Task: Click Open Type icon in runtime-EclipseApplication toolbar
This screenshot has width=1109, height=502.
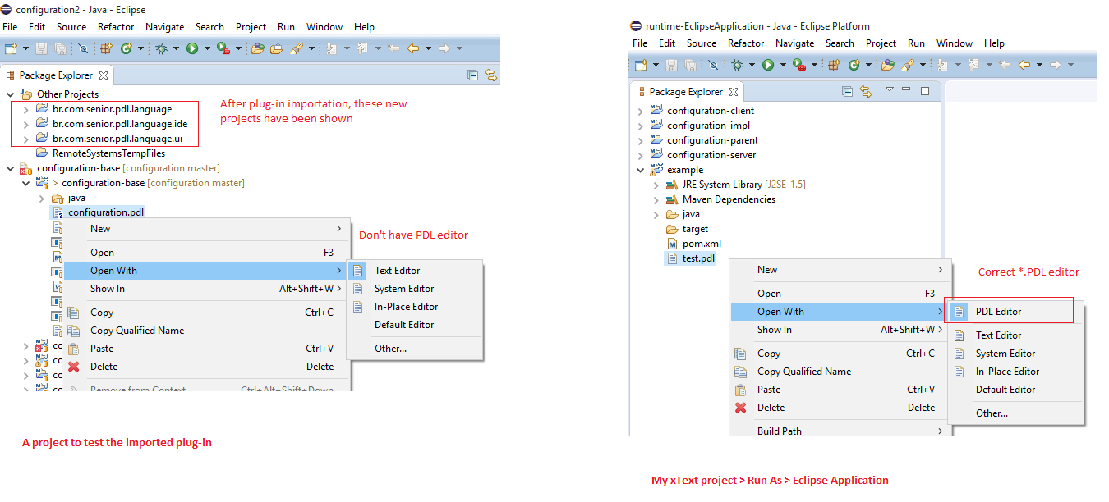Action: tap(887, 65)
